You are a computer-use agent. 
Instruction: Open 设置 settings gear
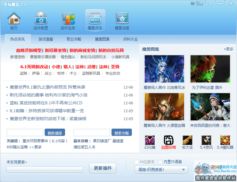(x=197, y=3)
